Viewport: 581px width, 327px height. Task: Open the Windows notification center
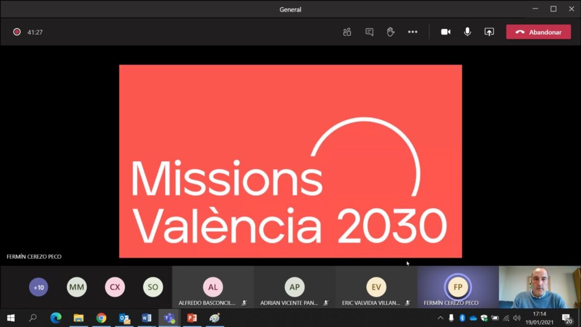coord(567,318)
